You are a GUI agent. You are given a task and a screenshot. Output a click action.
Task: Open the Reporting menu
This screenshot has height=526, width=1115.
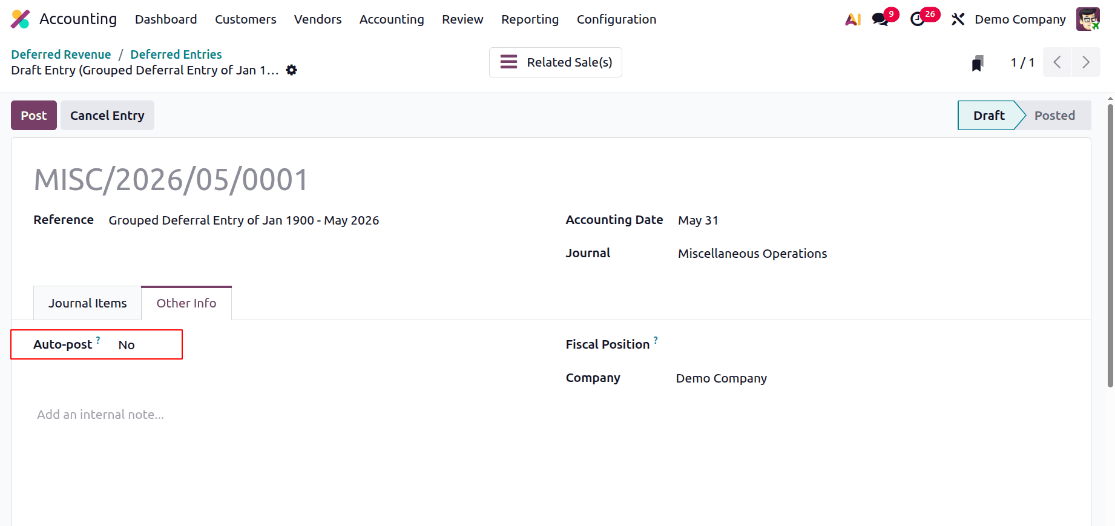(x=530, y=19)
